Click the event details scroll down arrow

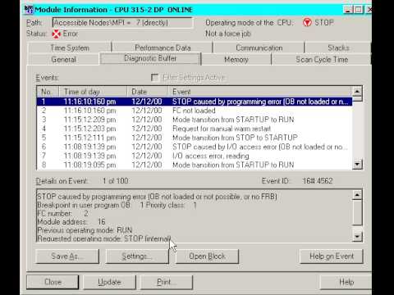[x=357, y=237]
